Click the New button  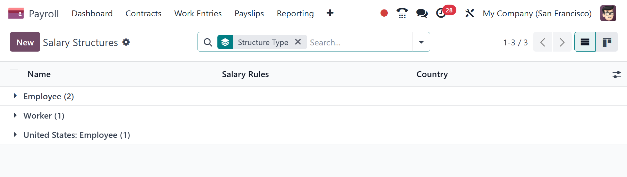(25, 42)
